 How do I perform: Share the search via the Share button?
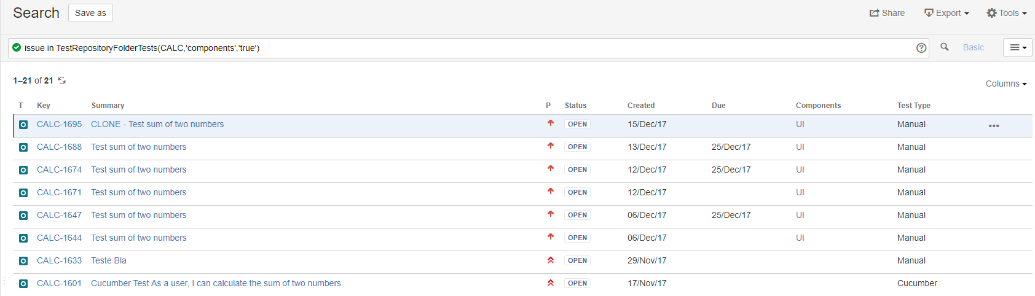pyautogui.click(x=887, y=13)
